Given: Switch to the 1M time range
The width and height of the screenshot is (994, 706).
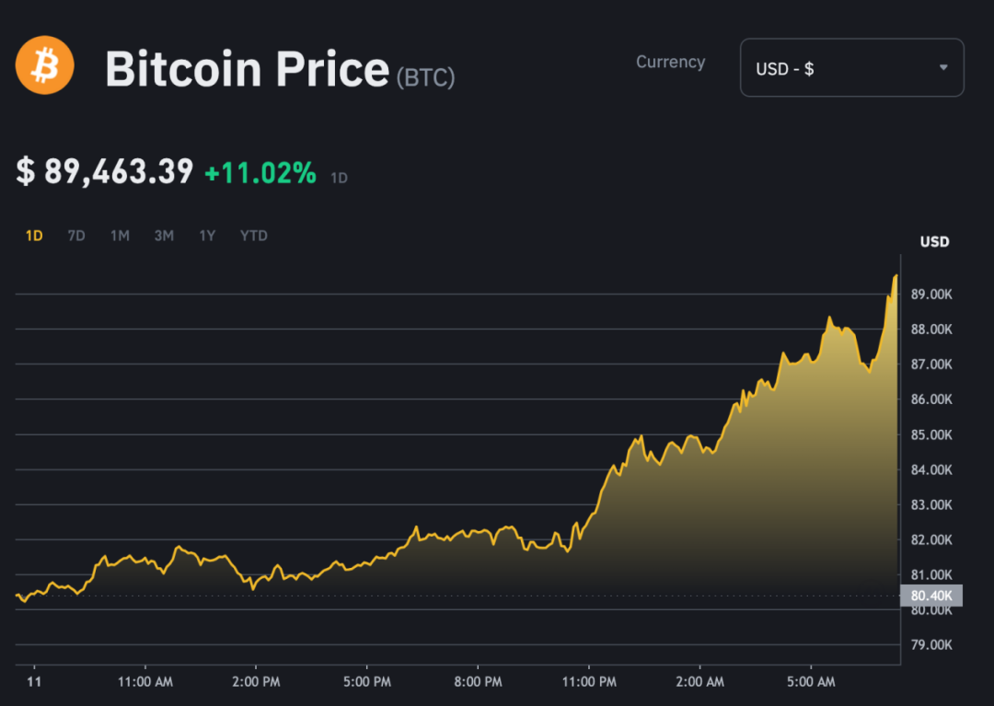Looking at the screenshot, I should click(120, 236).
